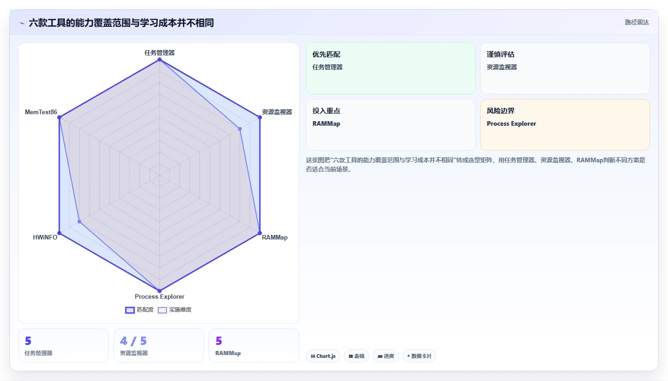Click the 路径雷达 label in the header
This screenshot has width=668, height=381.
637,22
